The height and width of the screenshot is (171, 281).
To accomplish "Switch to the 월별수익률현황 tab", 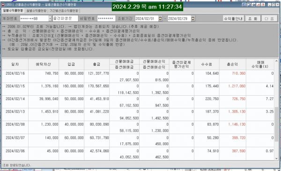I will tap(37, 11).
